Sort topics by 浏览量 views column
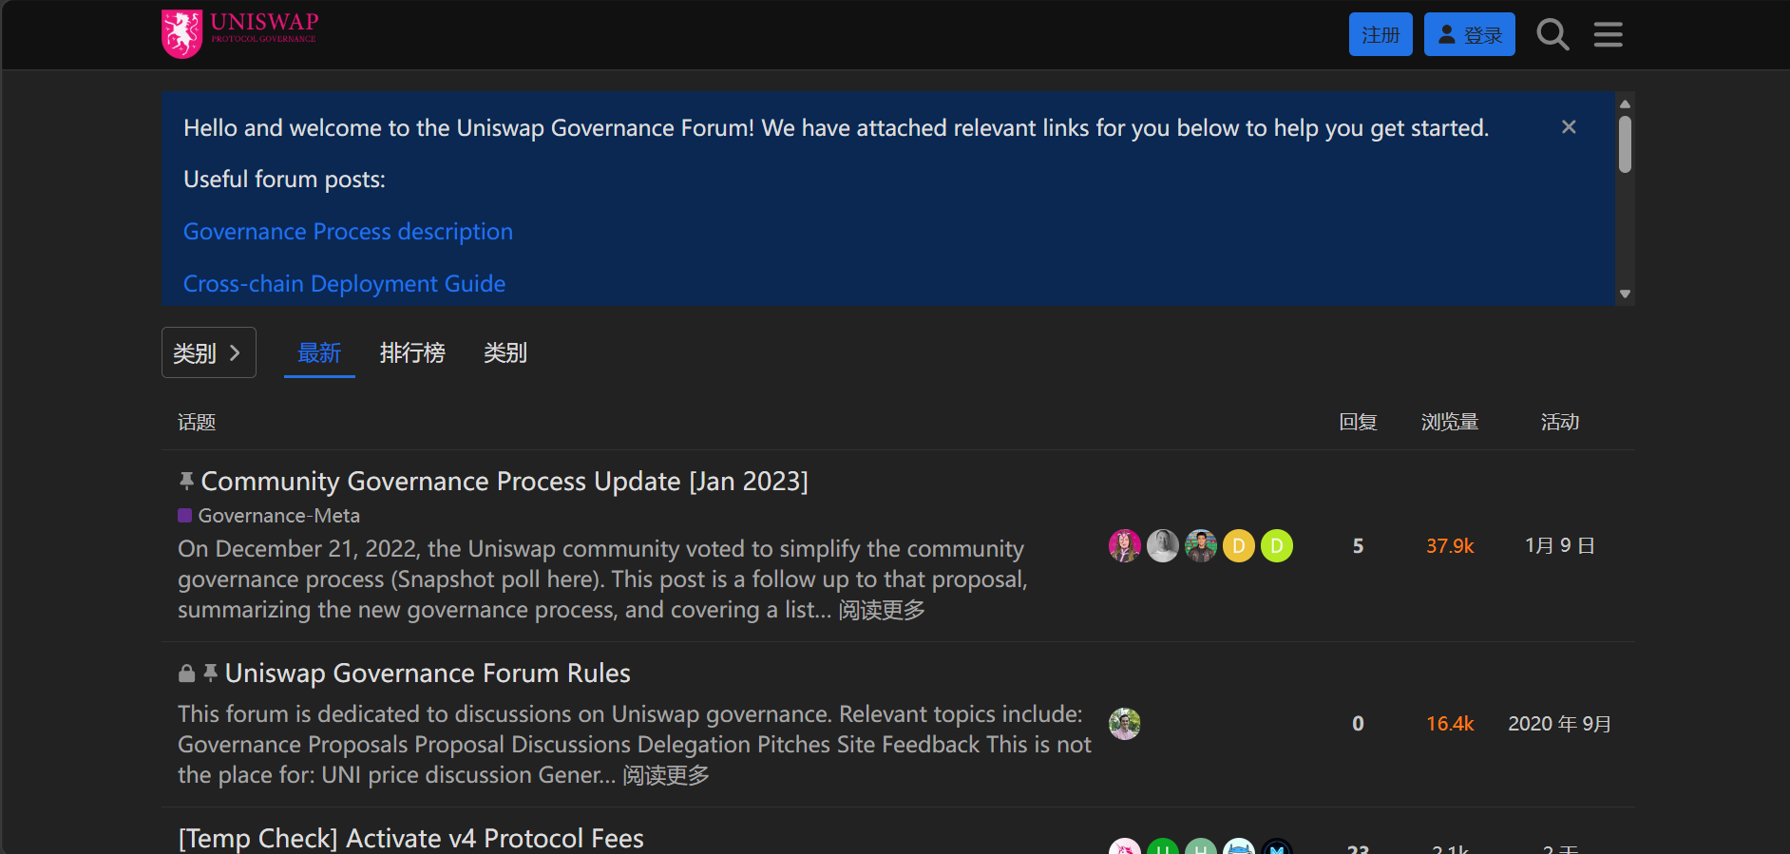The height and width of the screenshot is (854, 1790). (x=1450, y=422)
